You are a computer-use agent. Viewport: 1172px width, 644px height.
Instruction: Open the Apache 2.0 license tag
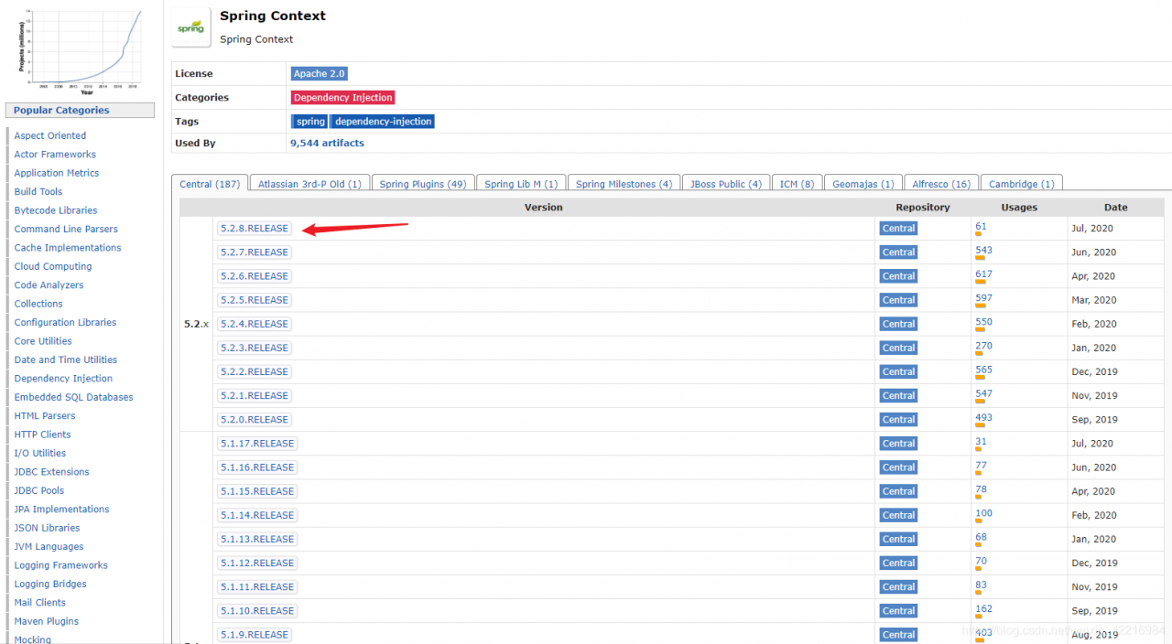[319, 74]
